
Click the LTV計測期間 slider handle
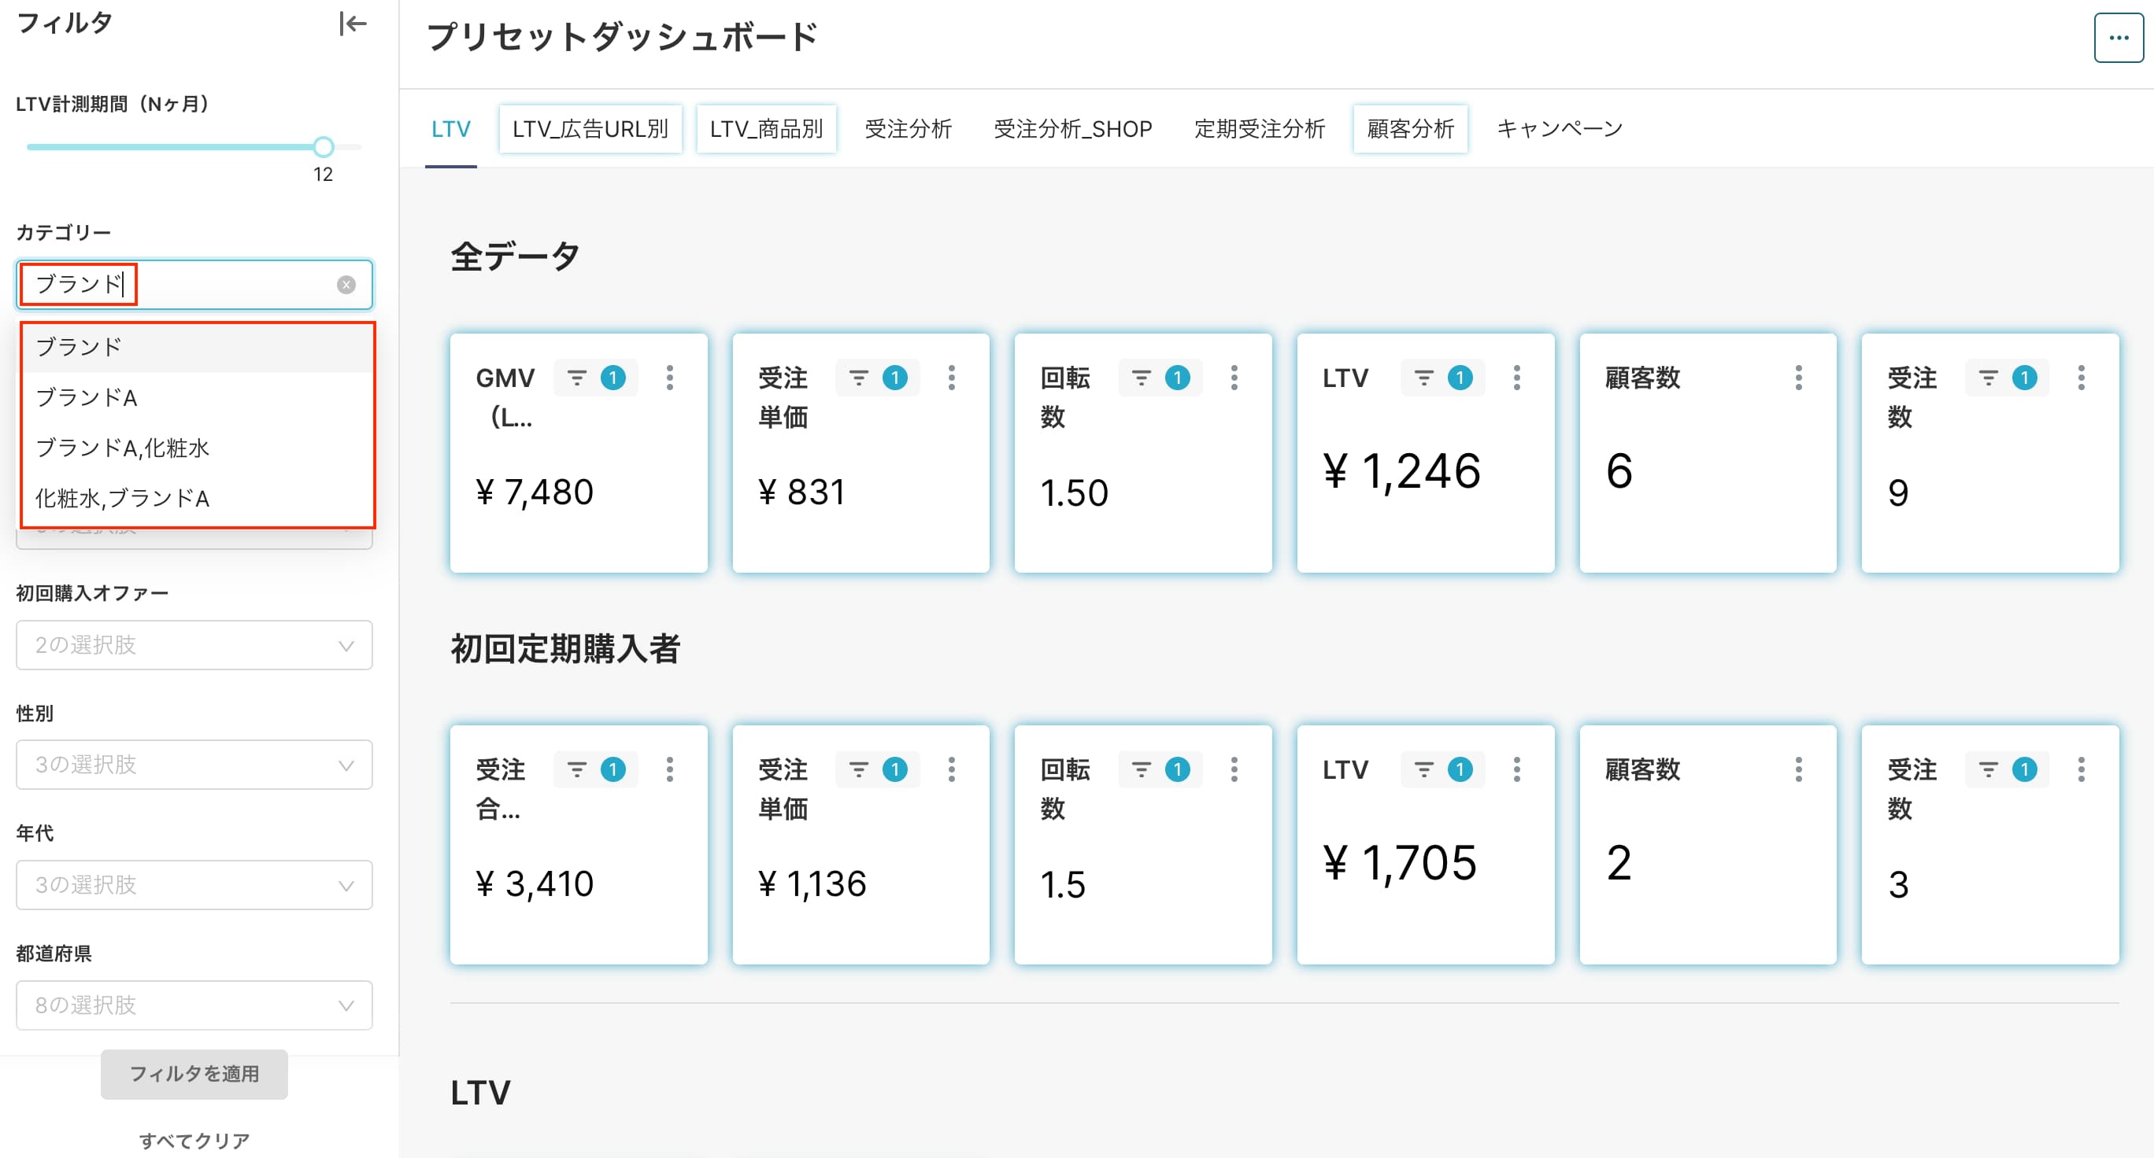tap(324, 147)
